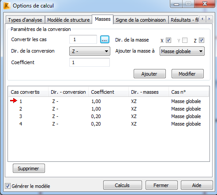Toggle the Y mass direction checkbox
Viewport: 217px width, 195px height.
click(x=185, y=40)
